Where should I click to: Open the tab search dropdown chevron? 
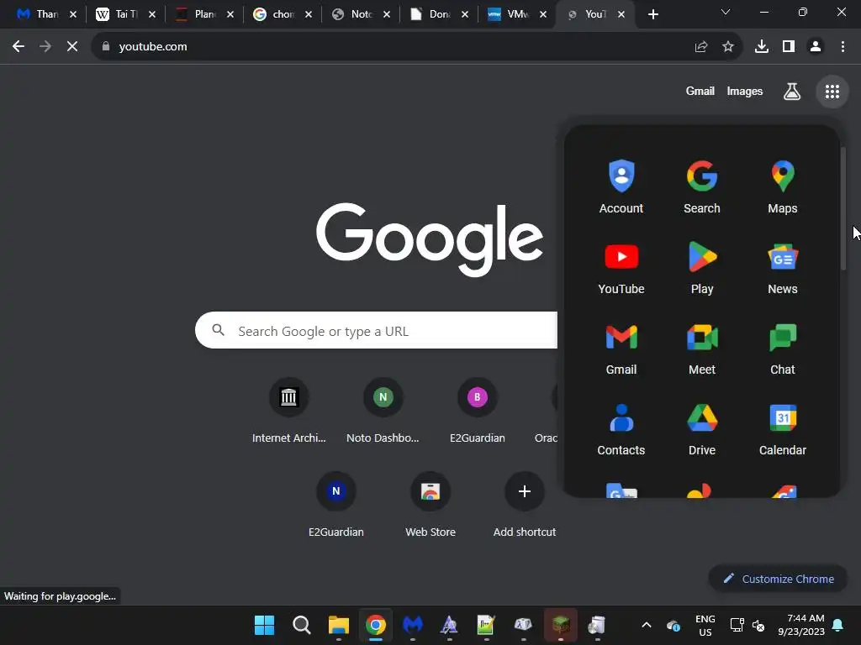[x=726, y=12]
